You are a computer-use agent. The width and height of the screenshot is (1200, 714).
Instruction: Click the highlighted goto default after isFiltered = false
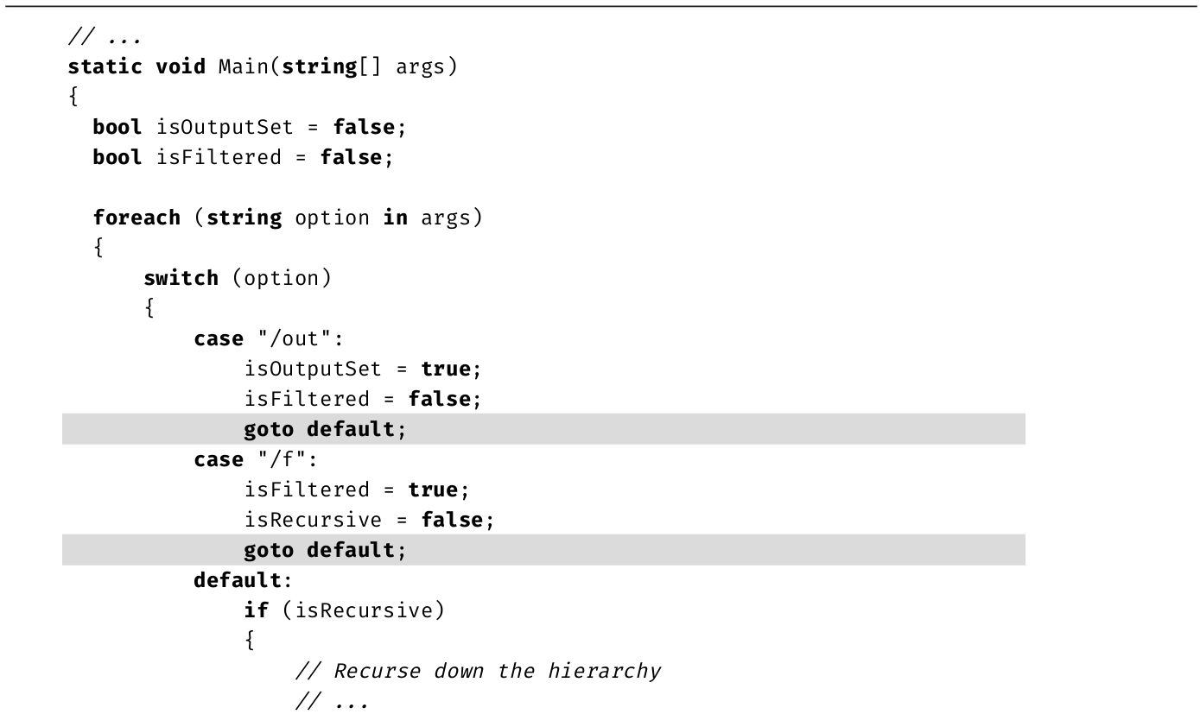[x=324, y=429]
